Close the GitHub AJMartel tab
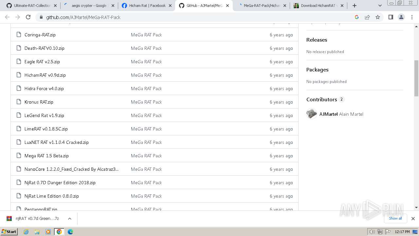The width and height of the screenshot is (419, 236). tap(228, 6)
